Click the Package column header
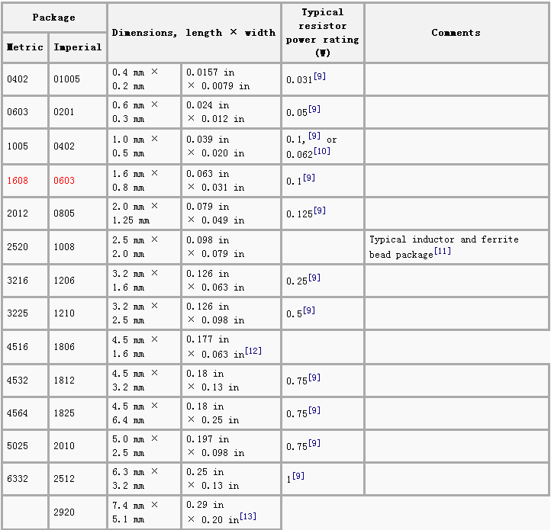 click(x=53, y=17)
